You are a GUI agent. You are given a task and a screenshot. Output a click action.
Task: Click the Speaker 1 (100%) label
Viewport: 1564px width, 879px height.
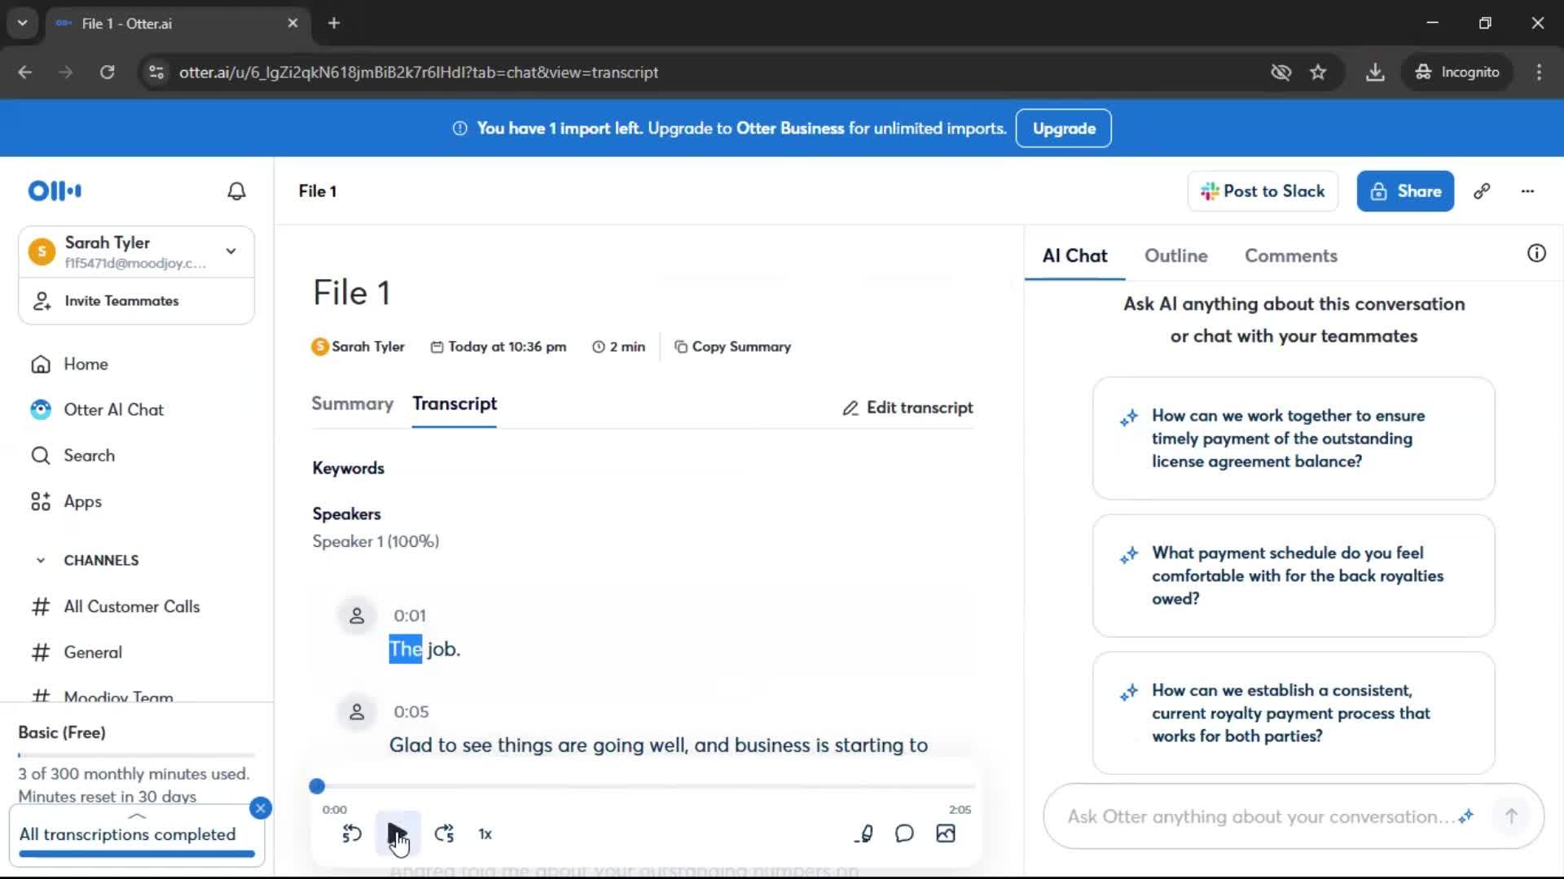(x=376, y=542)
